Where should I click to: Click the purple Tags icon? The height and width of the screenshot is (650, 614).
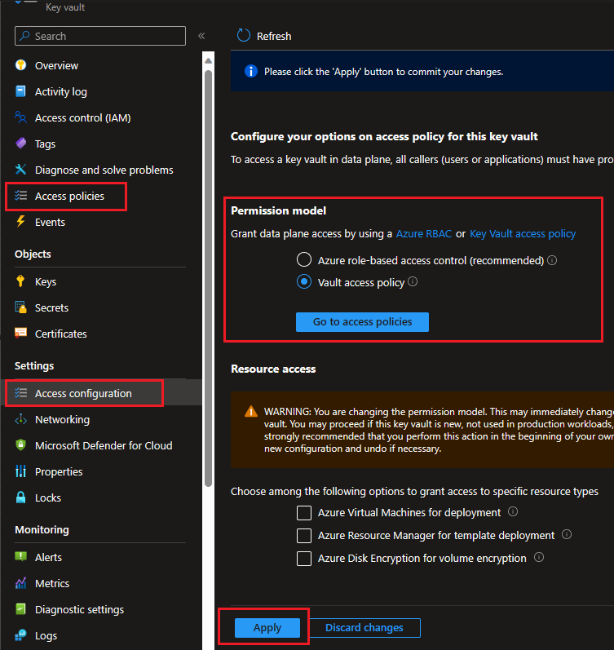pos(20,144)
